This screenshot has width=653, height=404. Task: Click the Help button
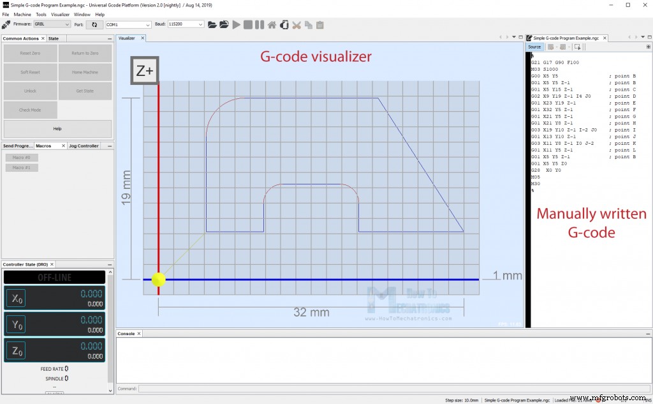(57, 128)
